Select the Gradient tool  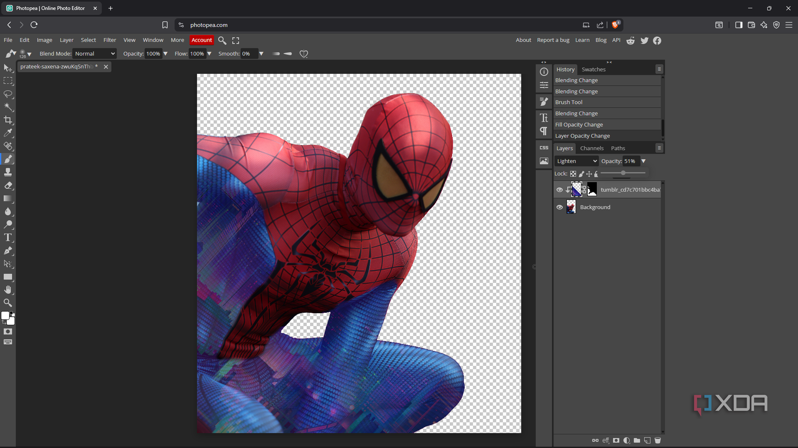coord(8,198)
